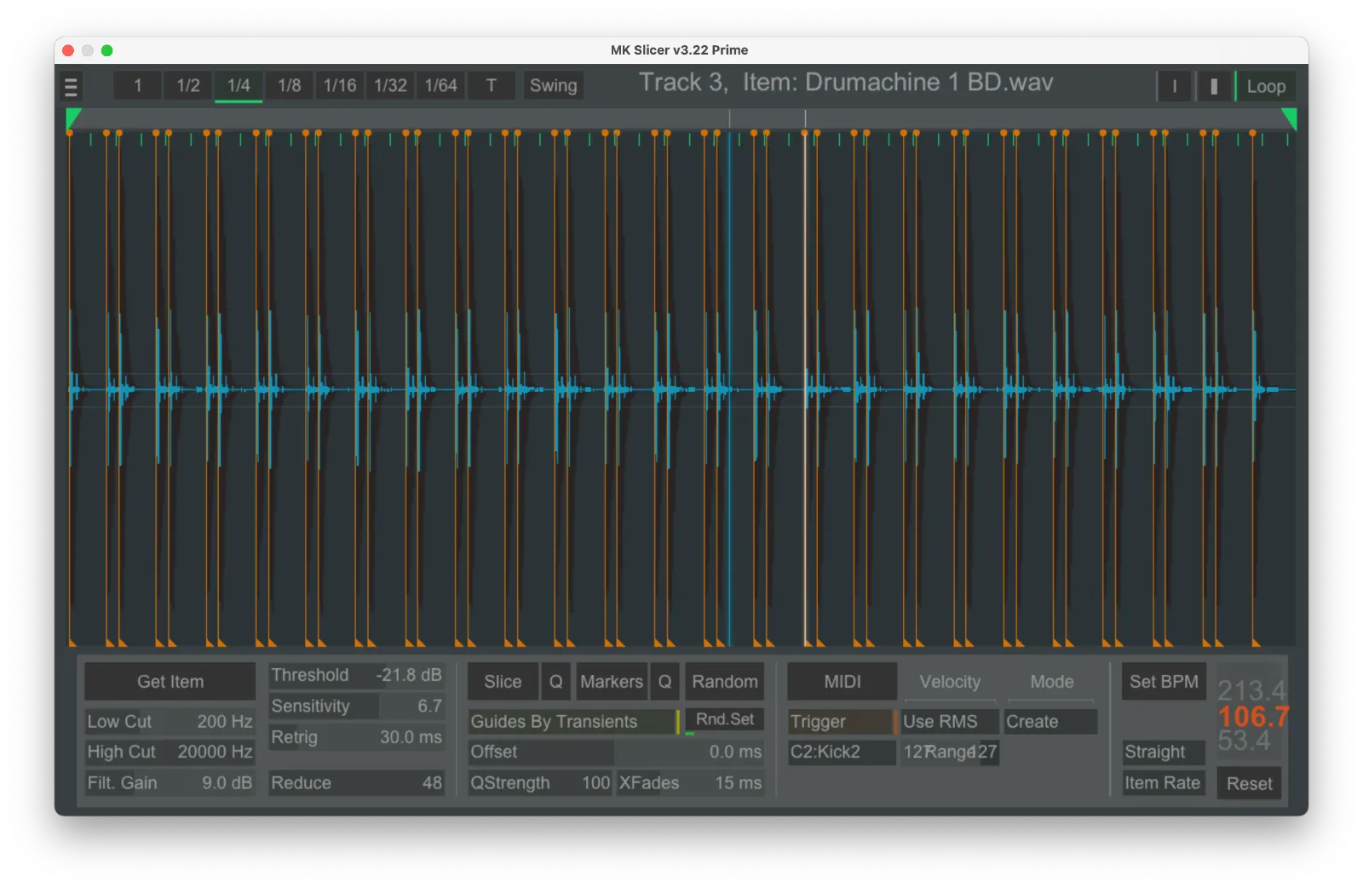Click the Q button next to Markers

click(664, 682)
